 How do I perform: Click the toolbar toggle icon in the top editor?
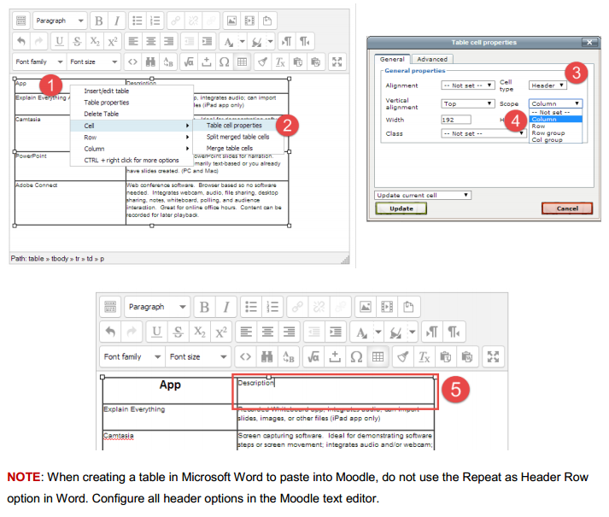tap(21, 21)
